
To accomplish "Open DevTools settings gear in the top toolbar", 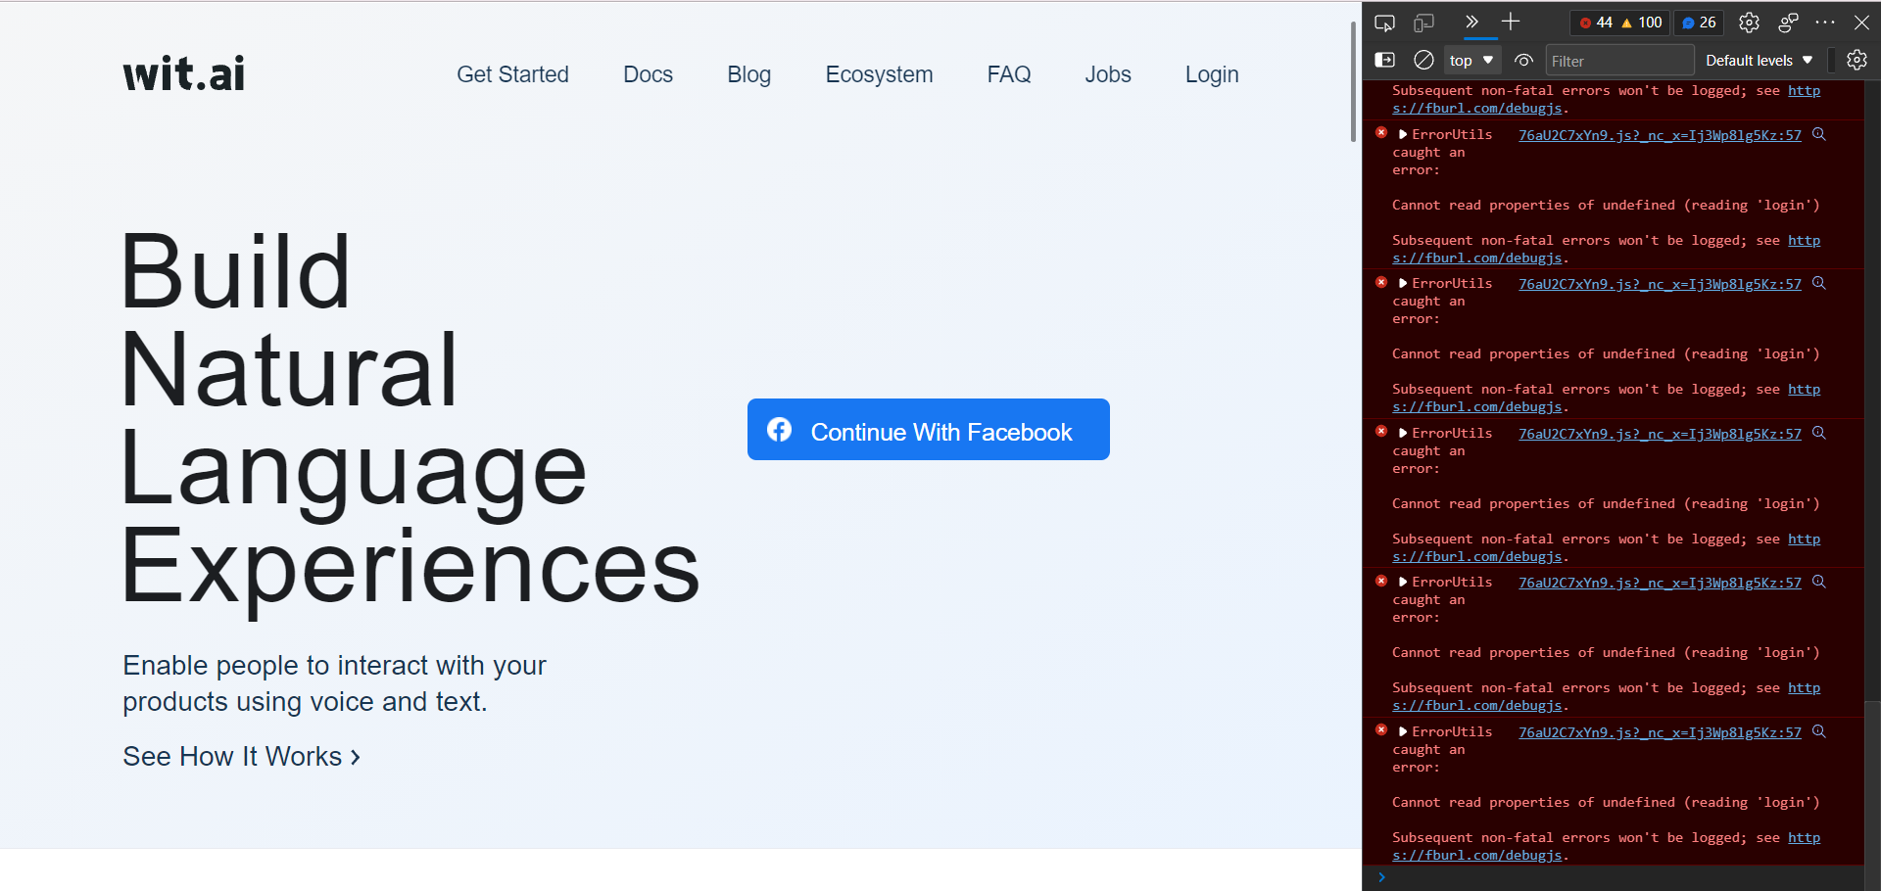I will click(1749, 23).
